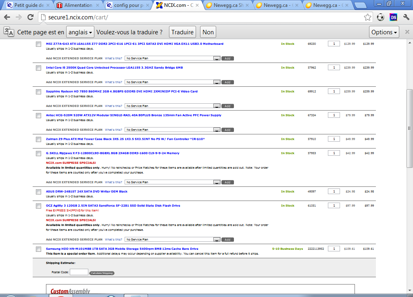Click the browser back arrow
413x297 pixels.
coord(7,17)
